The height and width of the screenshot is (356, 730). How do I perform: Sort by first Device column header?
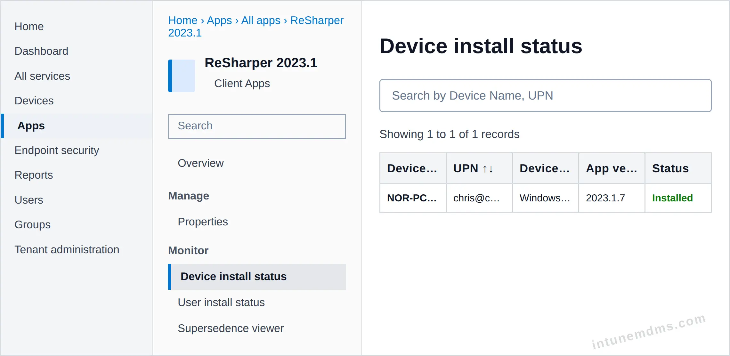(413, 168)
